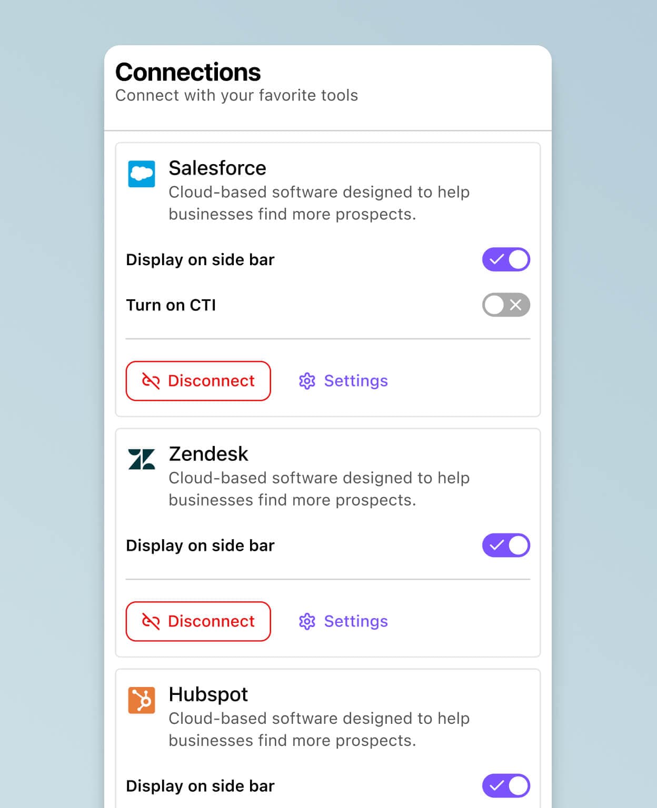The width and height of the screenshot is (657, 808).
Task: Click the Hubspot logo icon
Action: click(142, 700)
